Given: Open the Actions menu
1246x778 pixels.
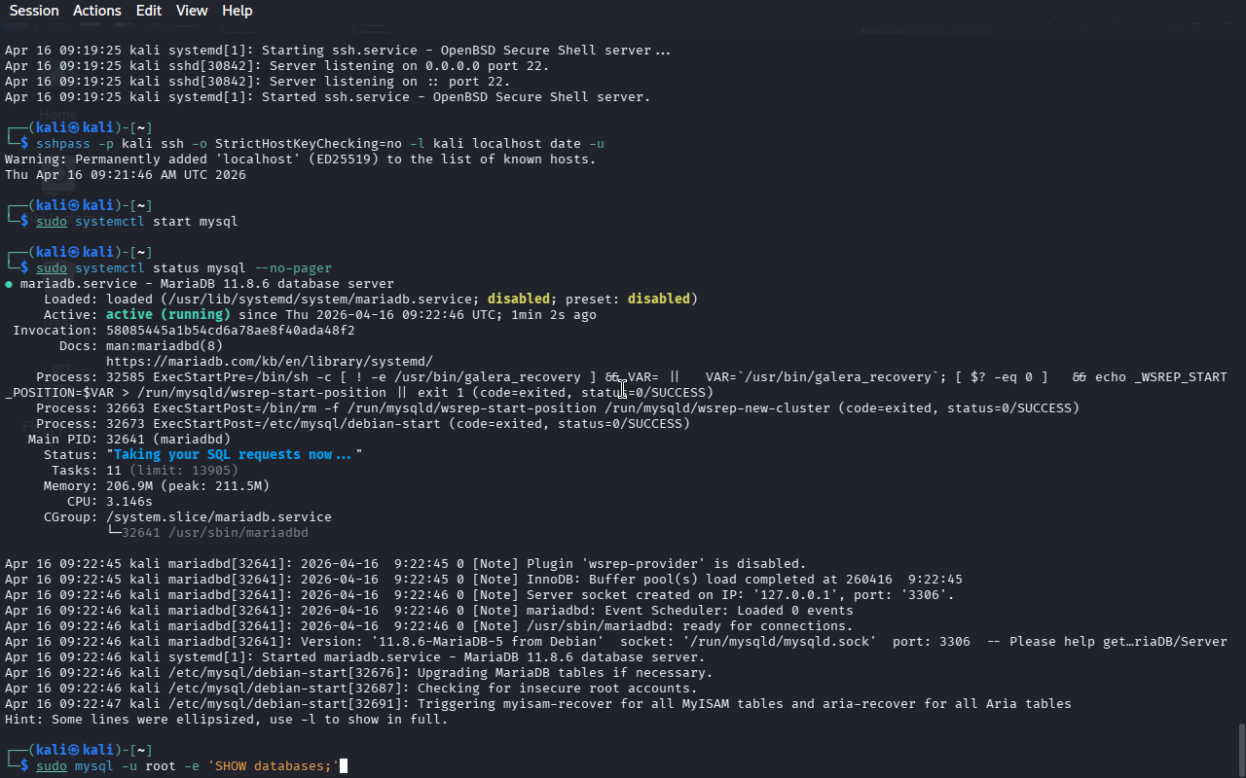Looking at the screenshot, I should (x=97, y=11).
